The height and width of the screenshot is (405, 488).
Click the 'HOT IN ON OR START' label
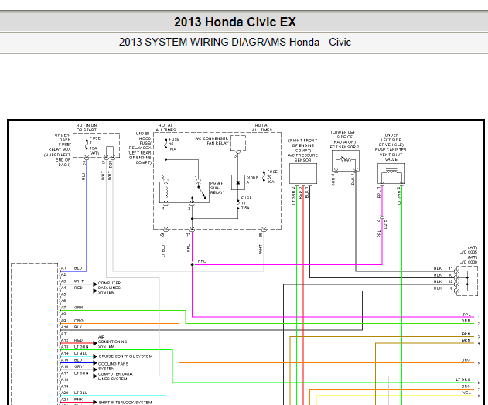pyautogui.click(x=87, y=128)
